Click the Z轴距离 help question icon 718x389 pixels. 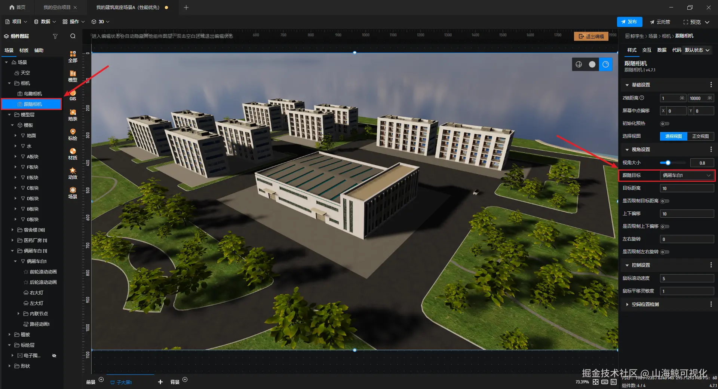(642, 98)
